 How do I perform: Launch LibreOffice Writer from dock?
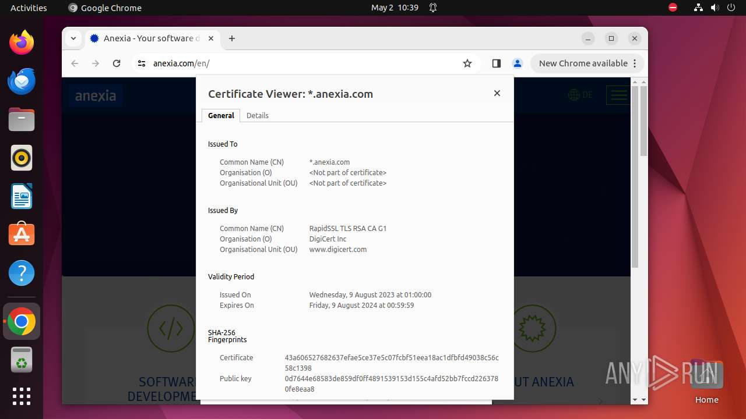click(22, 196)
